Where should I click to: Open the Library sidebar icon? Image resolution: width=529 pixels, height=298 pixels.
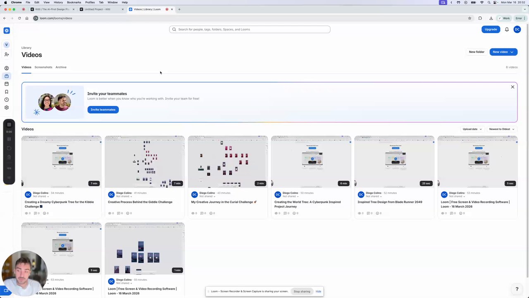pos(7,76)
